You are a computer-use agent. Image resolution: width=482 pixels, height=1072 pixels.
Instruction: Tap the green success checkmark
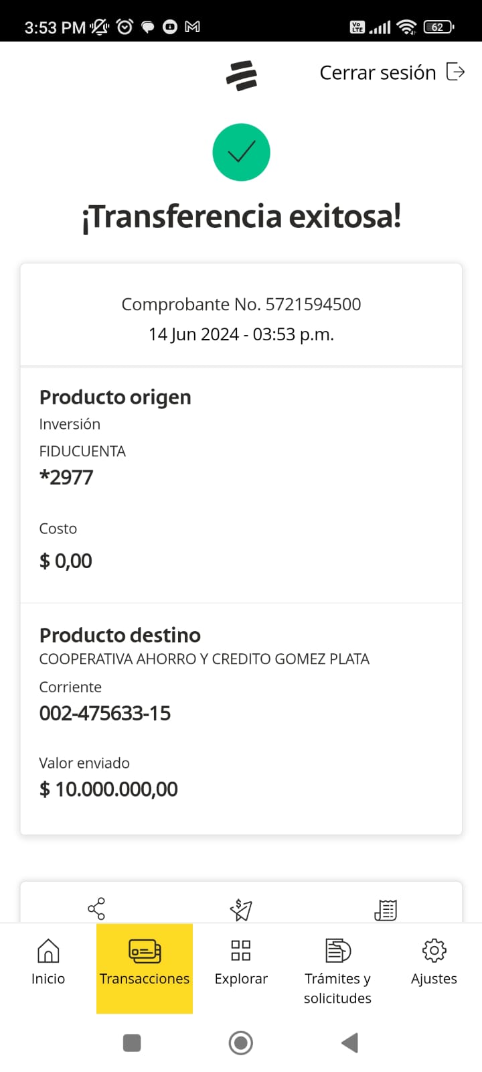(241, 153)
